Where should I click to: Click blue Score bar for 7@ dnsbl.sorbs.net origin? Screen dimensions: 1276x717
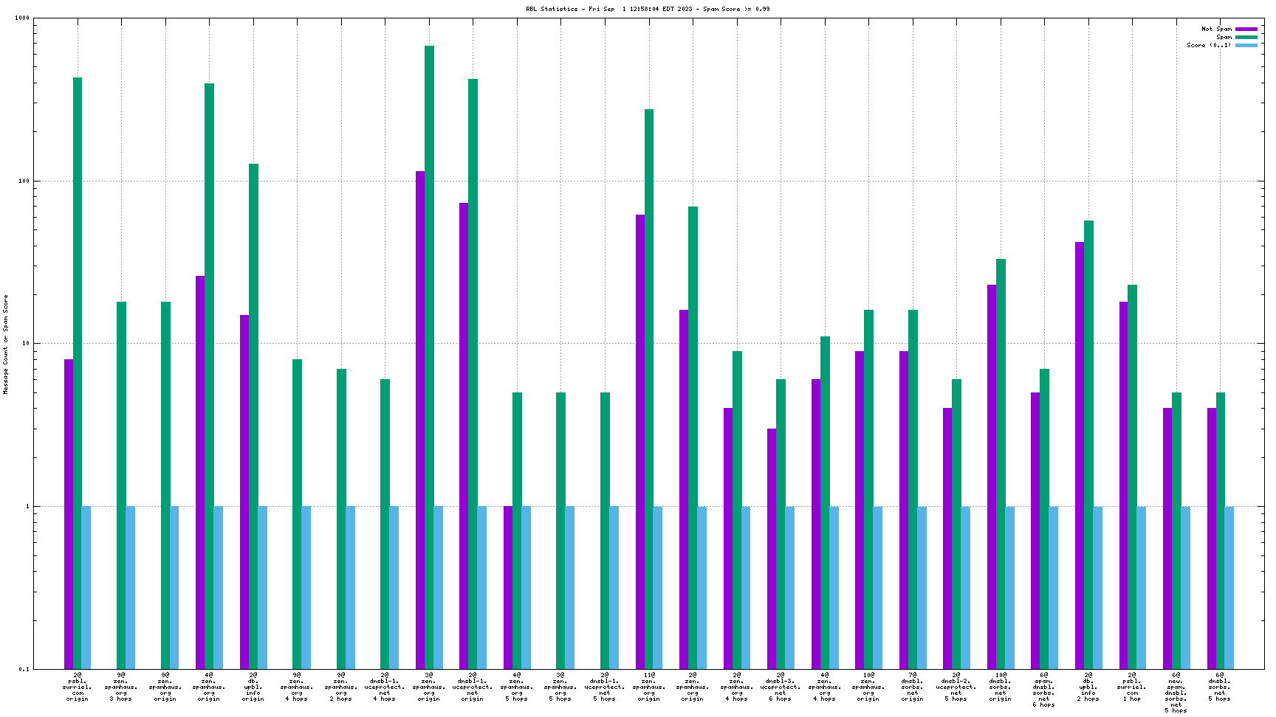coord(922,587)
